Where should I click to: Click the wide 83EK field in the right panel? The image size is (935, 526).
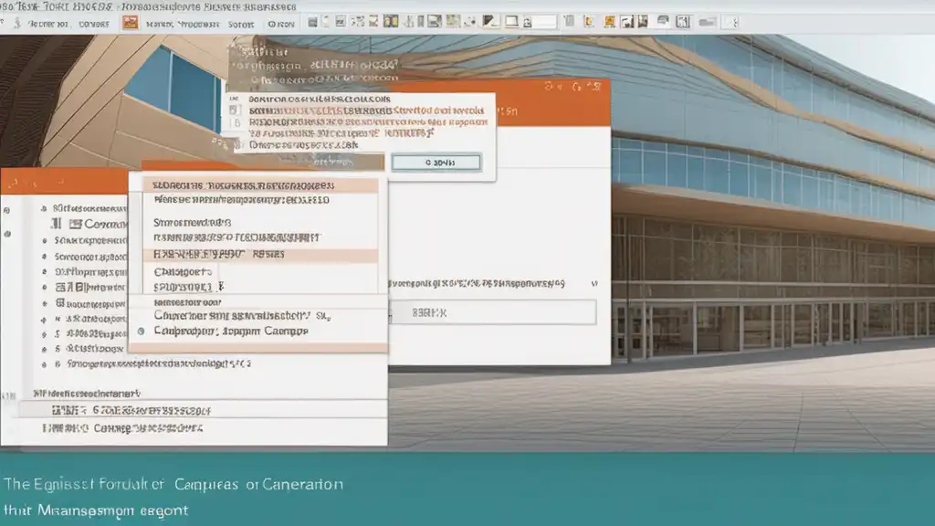493,312
